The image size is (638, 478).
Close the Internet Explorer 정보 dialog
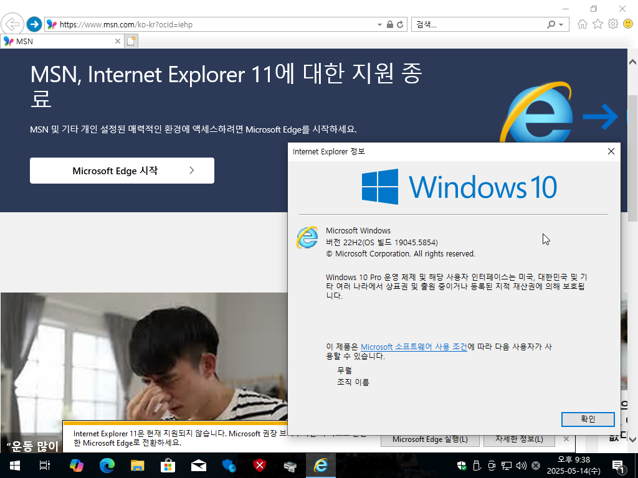(x=611, y=151)
